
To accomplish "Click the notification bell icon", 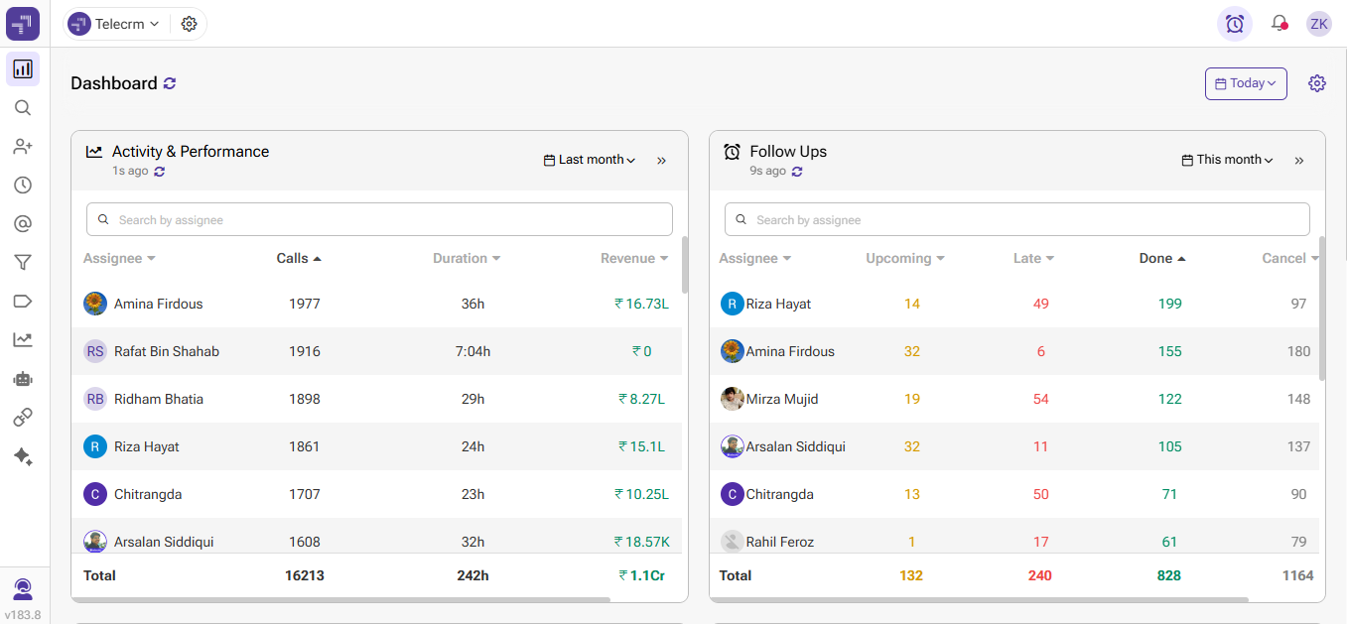I will click(1279, 24).
